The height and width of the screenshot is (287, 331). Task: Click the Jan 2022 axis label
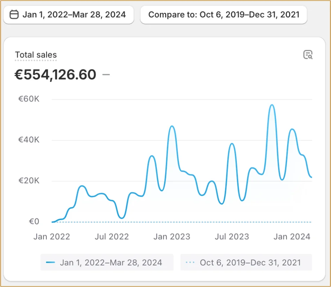pos(52,236)
